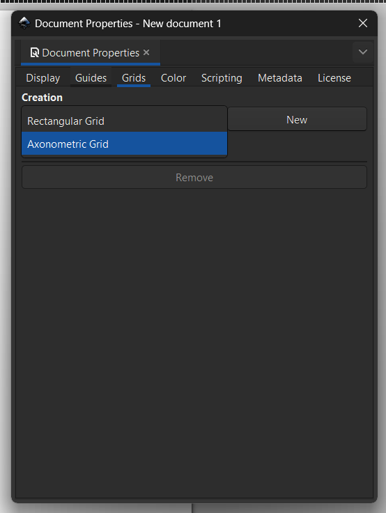The image size is (386, 513).
Task: Open the License tab
Action: 334,78
